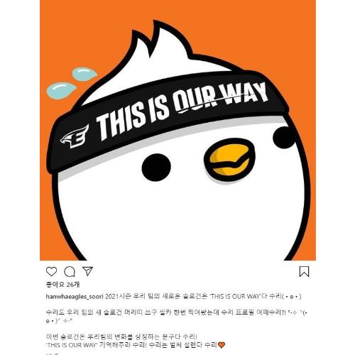Click the mascot's right eye at image edge
The image size is (355, 355).
click(x=283, y=138)
